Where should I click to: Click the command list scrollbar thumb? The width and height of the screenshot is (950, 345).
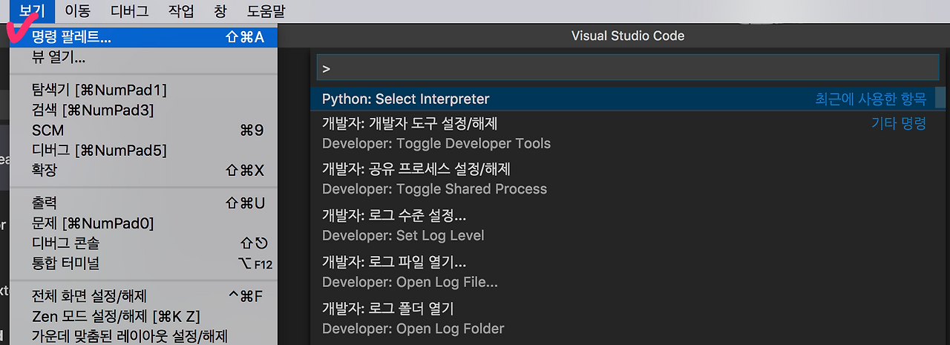click(941, 98)
